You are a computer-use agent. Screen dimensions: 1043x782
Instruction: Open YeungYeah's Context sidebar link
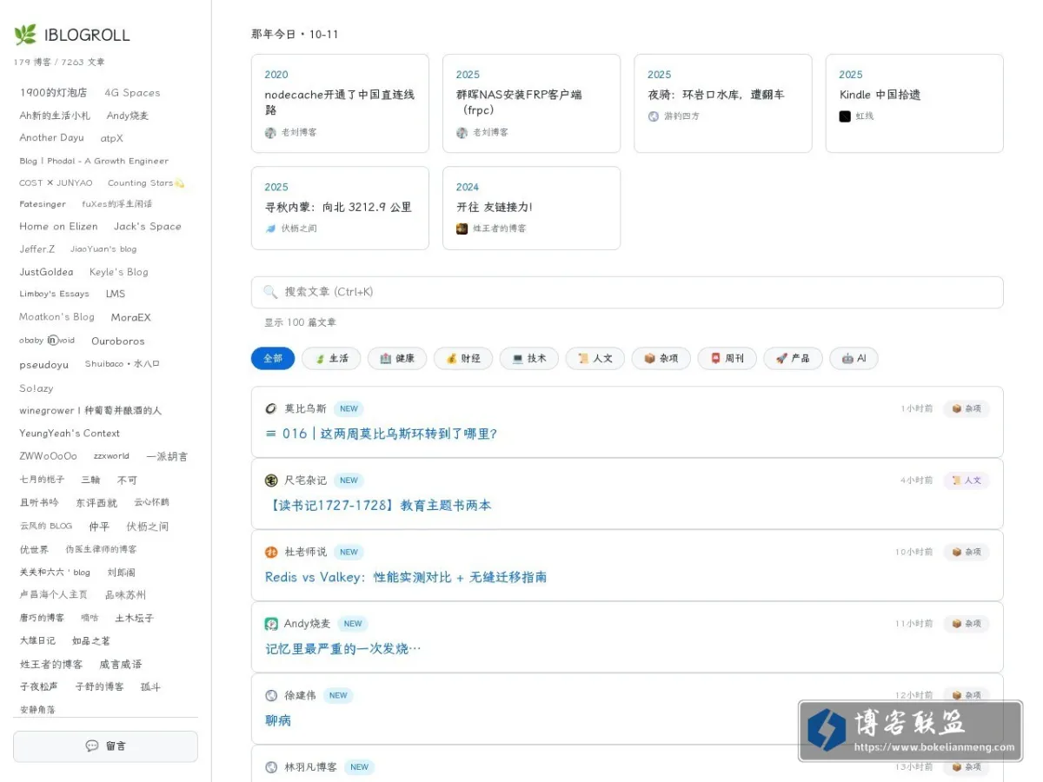(70, 434)
